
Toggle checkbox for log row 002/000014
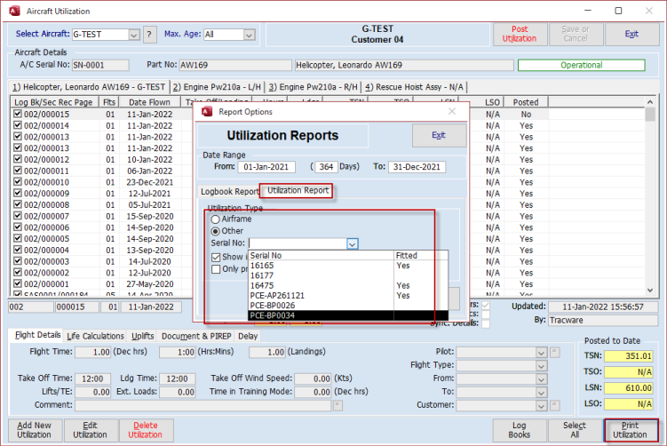(18, 125)
